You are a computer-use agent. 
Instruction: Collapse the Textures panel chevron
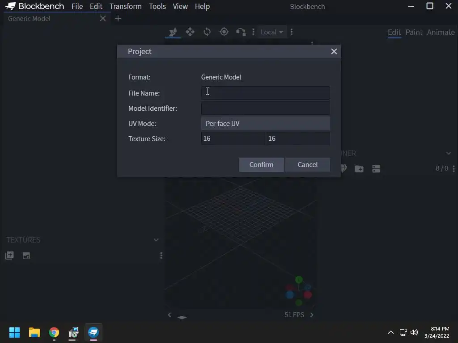tap(156, 240)
